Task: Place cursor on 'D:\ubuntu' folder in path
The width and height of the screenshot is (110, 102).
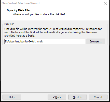Action: 11,41
